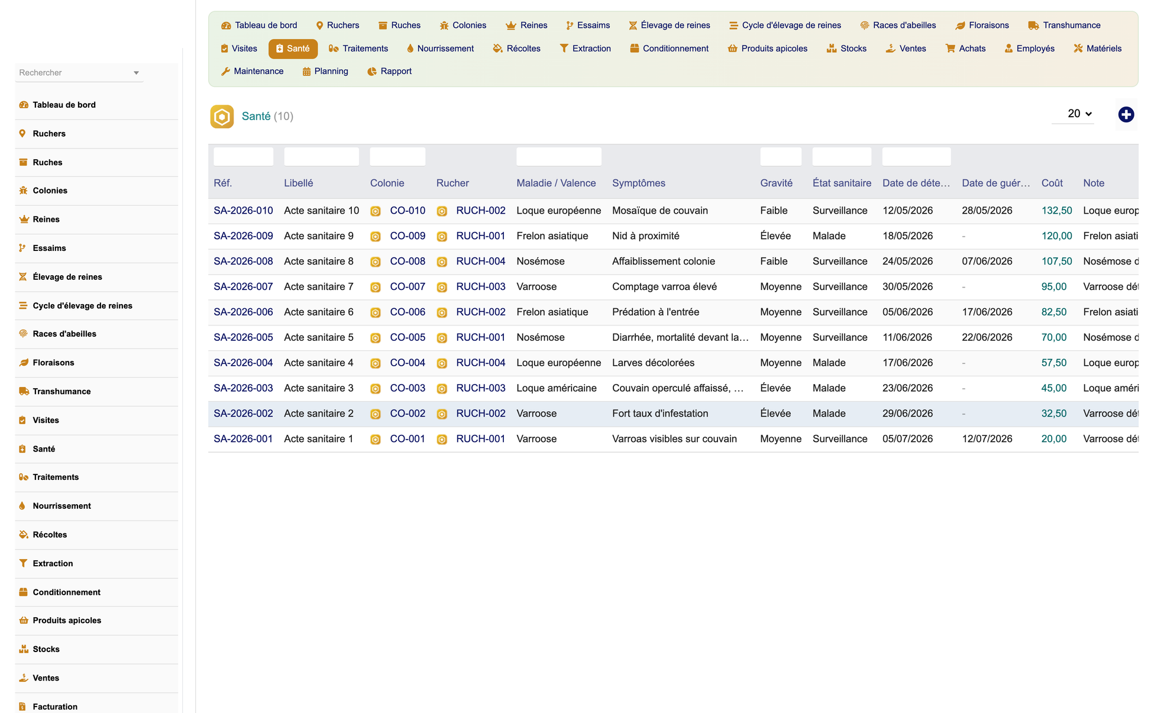
Task: Click the Achats cart icon in top navigation
Action: click(x=950, y=49)
